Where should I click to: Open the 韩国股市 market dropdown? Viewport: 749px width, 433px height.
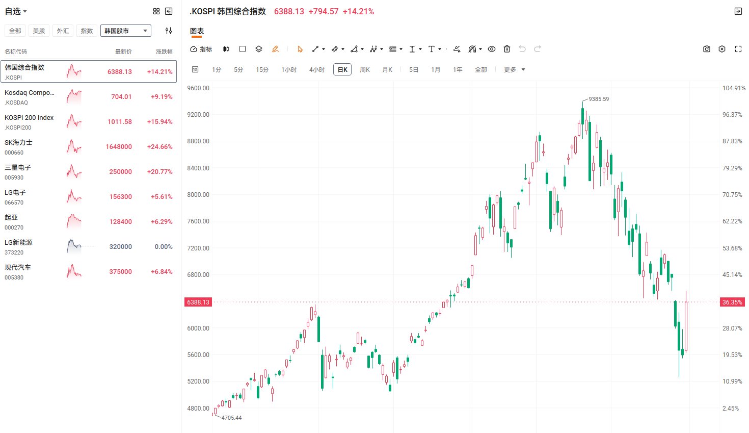(126, 31)
